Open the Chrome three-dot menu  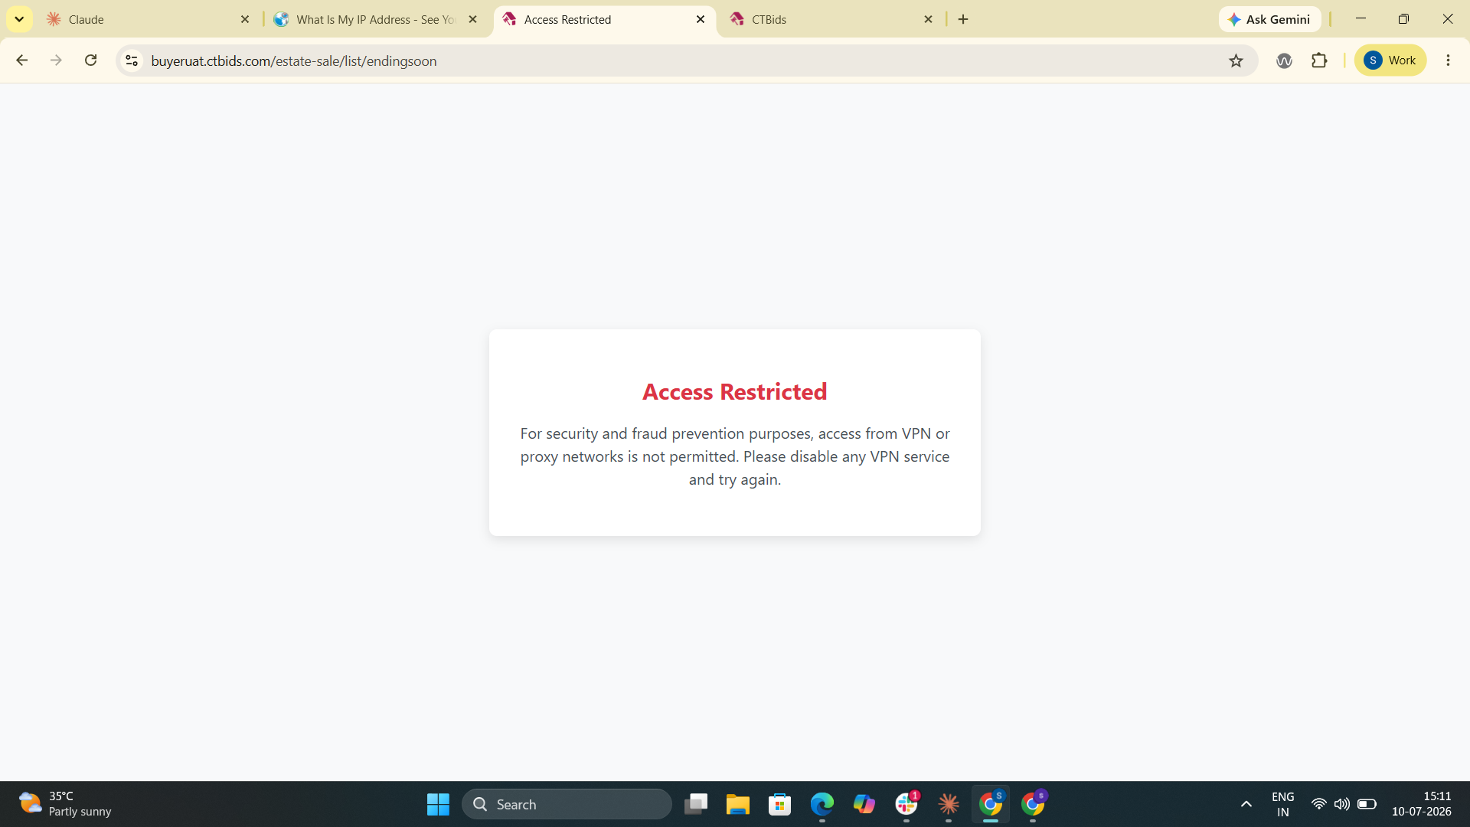point(1448,60)
